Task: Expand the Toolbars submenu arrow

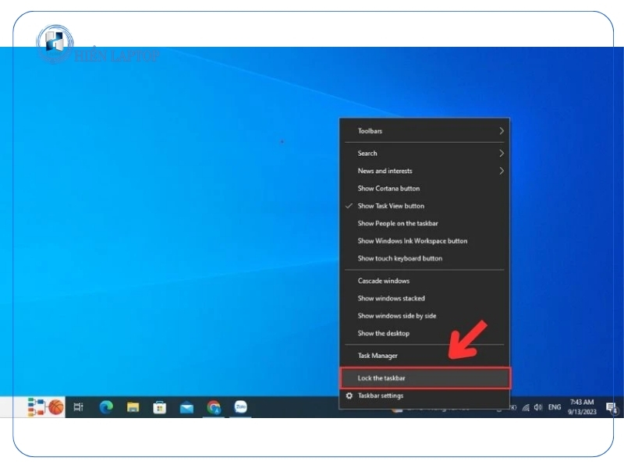Action: click(502, 131)
